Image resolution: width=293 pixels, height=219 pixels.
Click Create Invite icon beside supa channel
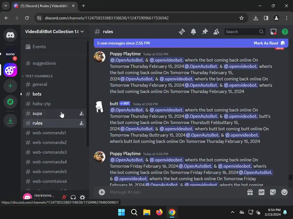82,113
